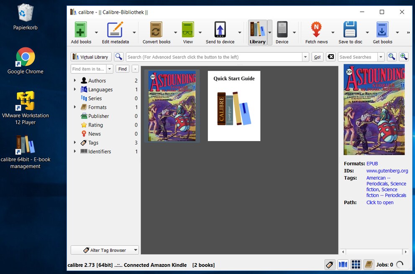
Task: Open the search history dropdown arrow
Action: (305, 57)
